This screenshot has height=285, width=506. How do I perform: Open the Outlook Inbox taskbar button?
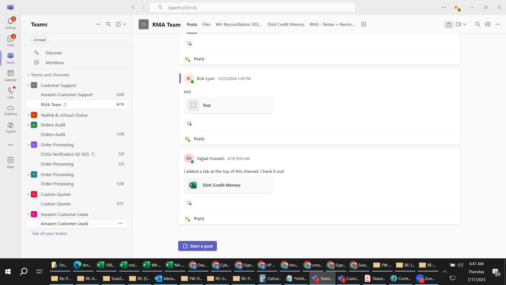(x=166, y=278)
